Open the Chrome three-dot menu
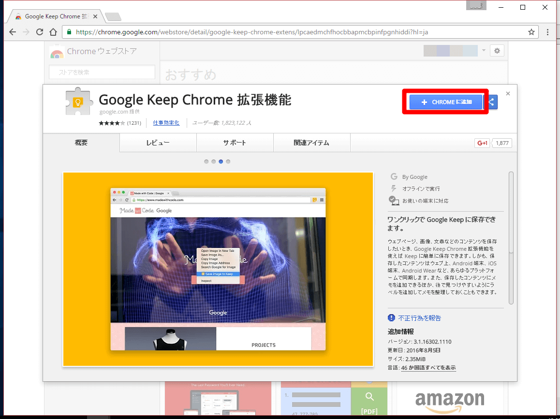The height and width of the screenshot is (419, 560). point(547,32)
